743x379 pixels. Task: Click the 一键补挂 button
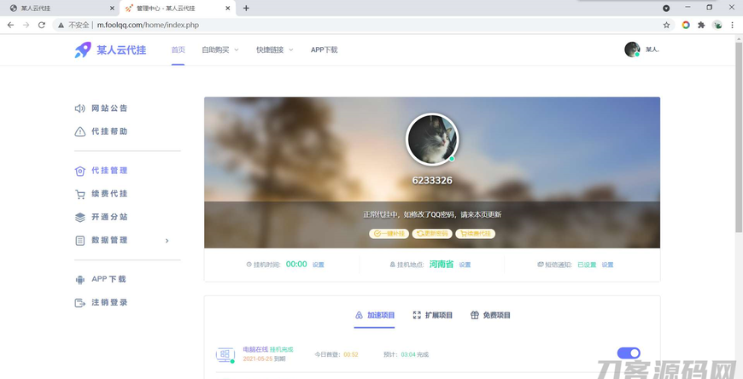[x=389, y=234]
